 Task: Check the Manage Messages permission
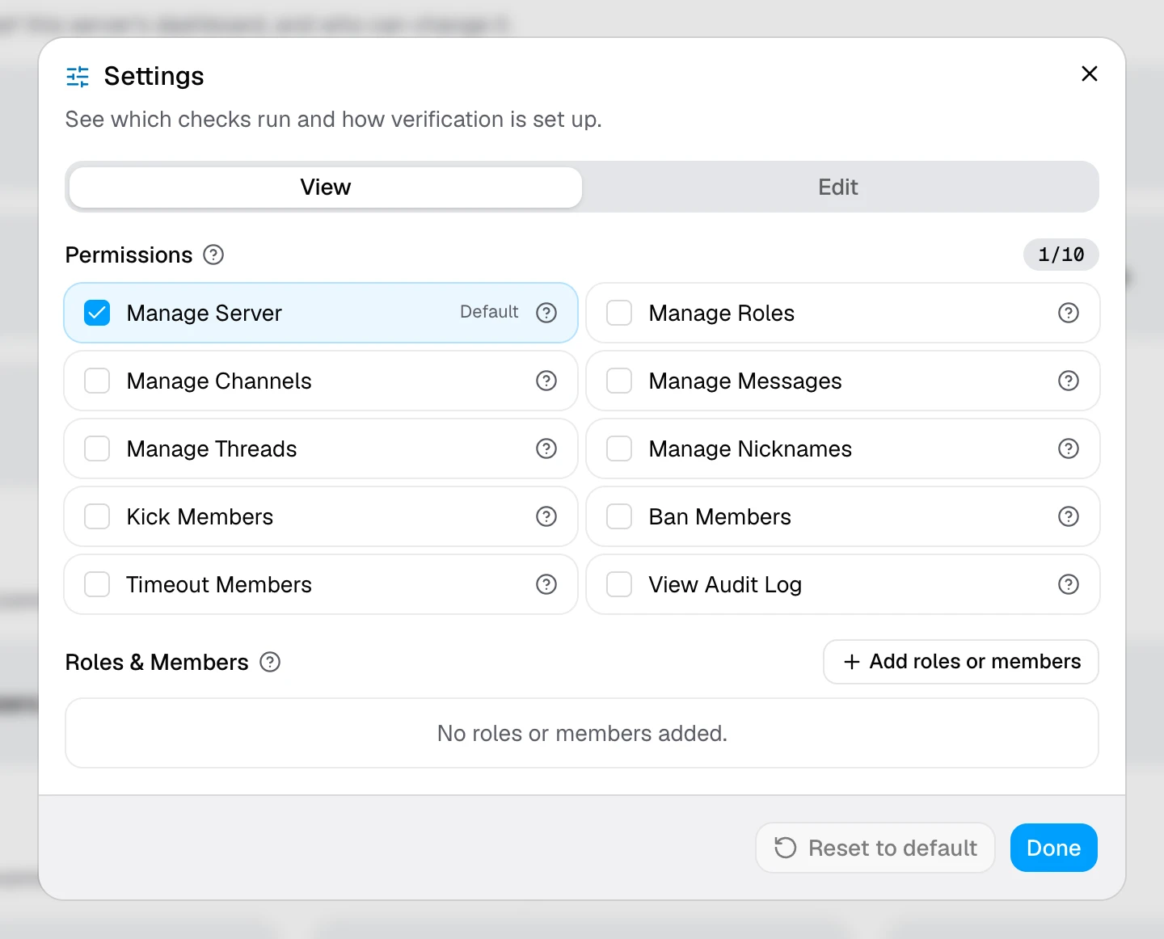(619, 381)
